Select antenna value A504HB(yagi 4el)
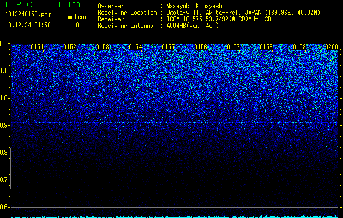343x218 pixels. 192,26
